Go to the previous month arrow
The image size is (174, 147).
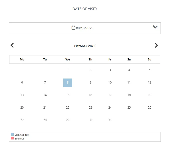tap(12, 45)
